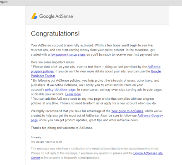Click 'Thanks for joining and welcome to AdSense.'
Image resolution: width=182 pixels, height=165 pixels.
coord(62,128)
